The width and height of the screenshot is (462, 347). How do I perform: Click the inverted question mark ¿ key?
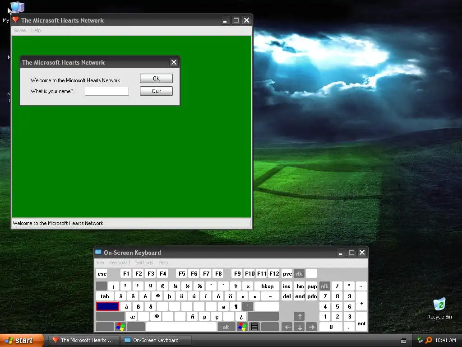point(241,317)
